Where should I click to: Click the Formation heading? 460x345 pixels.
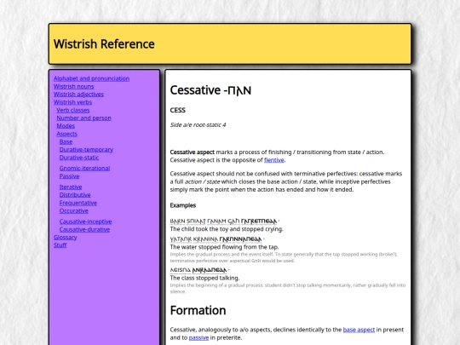198,310
